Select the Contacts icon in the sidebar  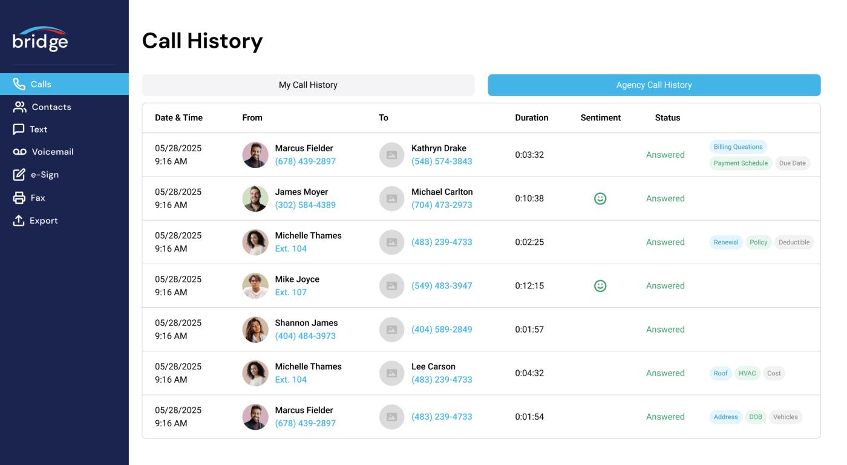tap(19, 106)
